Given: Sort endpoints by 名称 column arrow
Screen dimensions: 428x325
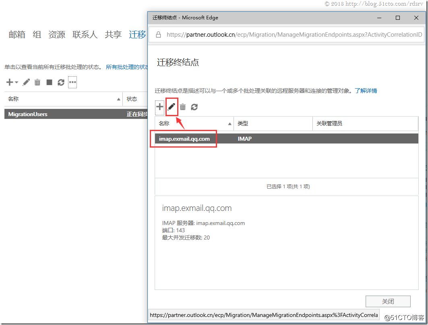Looking at the screenshot, I should coord(230,124).
